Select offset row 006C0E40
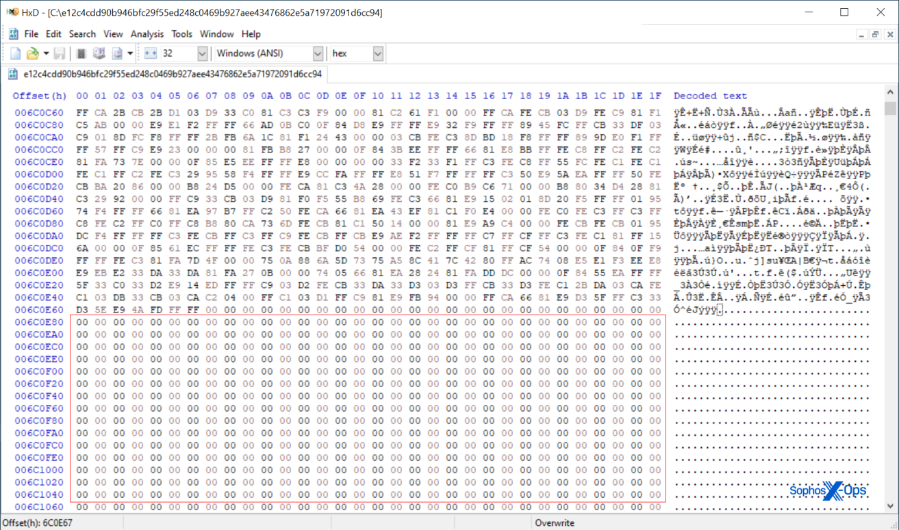The width and height of the screenshot is (899, 530). point(39,297)
